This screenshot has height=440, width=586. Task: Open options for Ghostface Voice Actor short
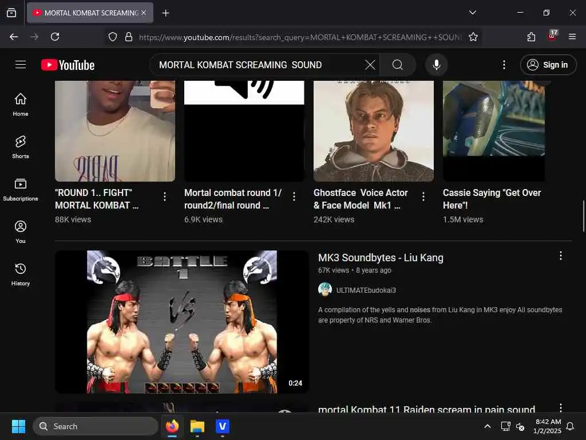423,197
